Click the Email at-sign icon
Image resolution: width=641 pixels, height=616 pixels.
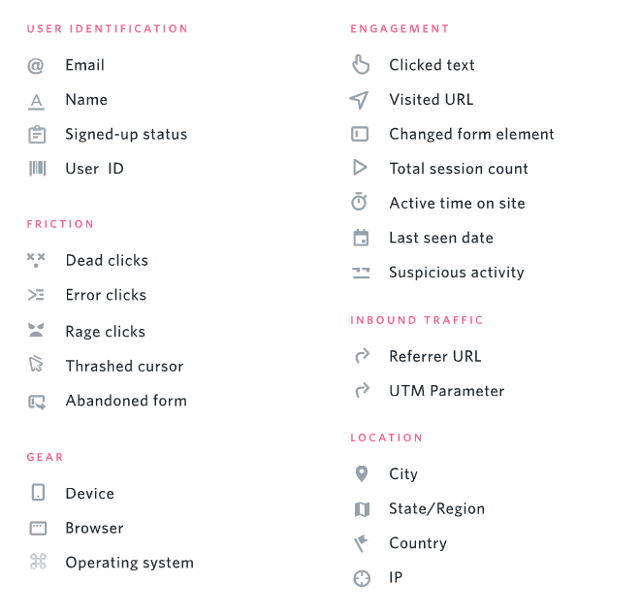point(36,65)
